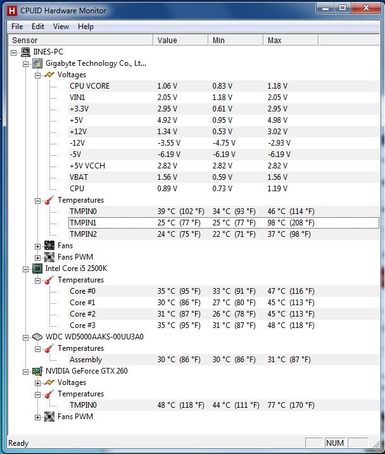This screenshot has height=454, width=385.
Task: Click the lightning icon beside Gigabyte Voltages
Action: point(49,75)
